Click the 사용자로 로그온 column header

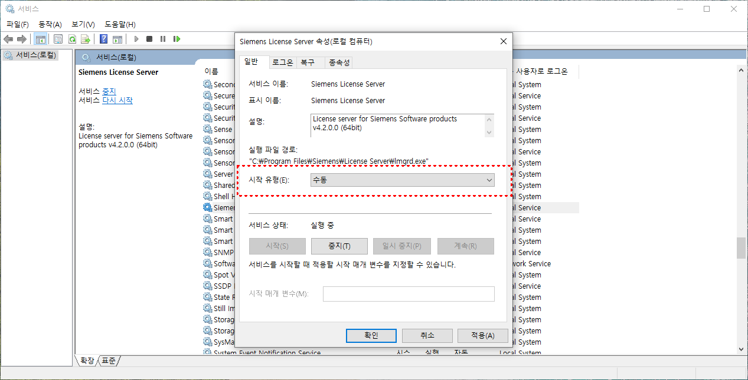point(542,71)
